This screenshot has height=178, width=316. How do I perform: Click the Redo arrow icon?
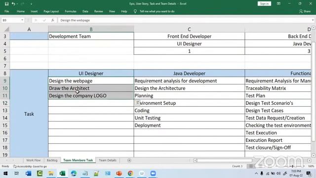click(x=22, y=4)
